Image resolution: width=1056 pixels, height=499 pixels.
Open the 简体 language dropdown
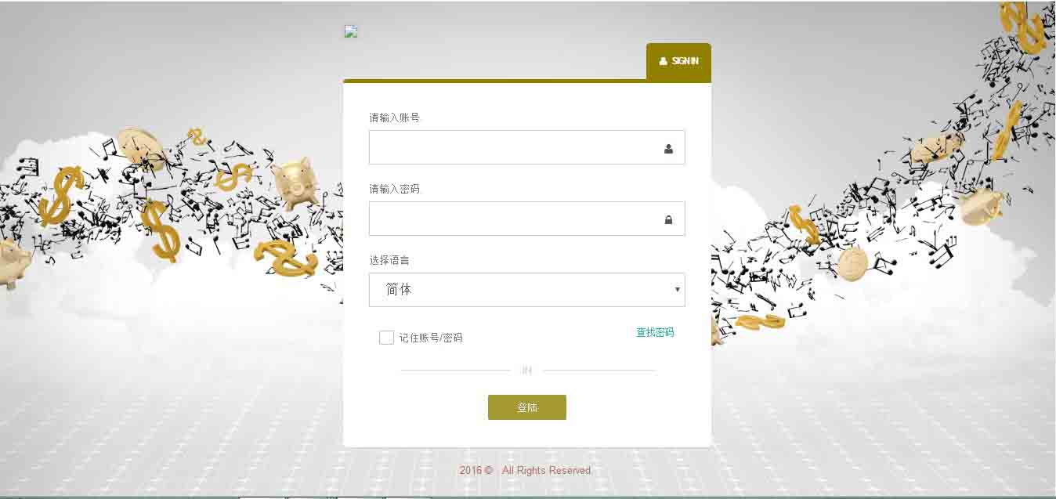pos(527,290)
